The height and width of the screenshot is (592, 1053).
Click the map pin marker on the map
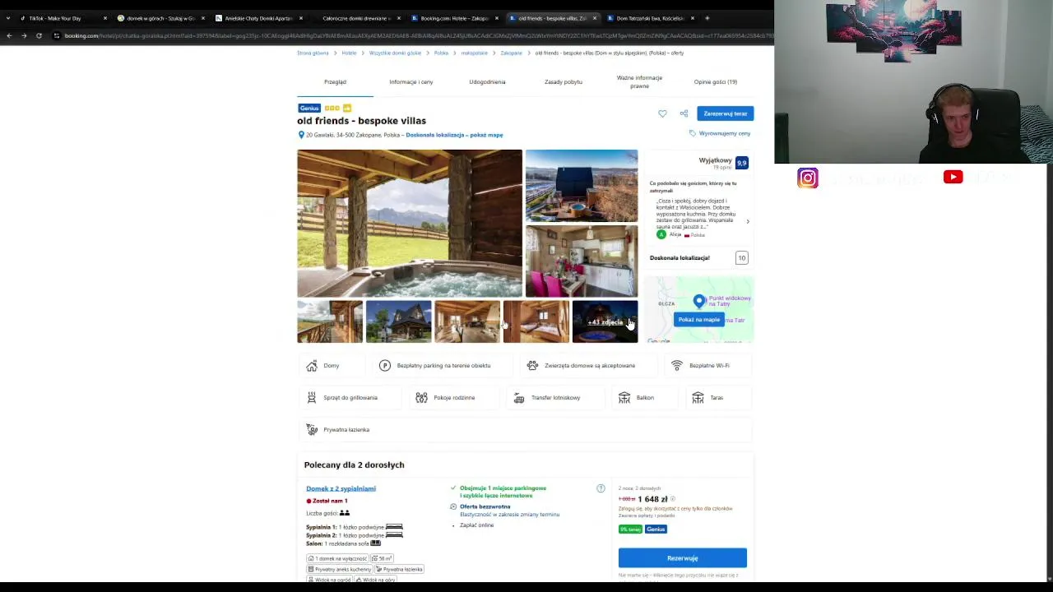(699, 302)
